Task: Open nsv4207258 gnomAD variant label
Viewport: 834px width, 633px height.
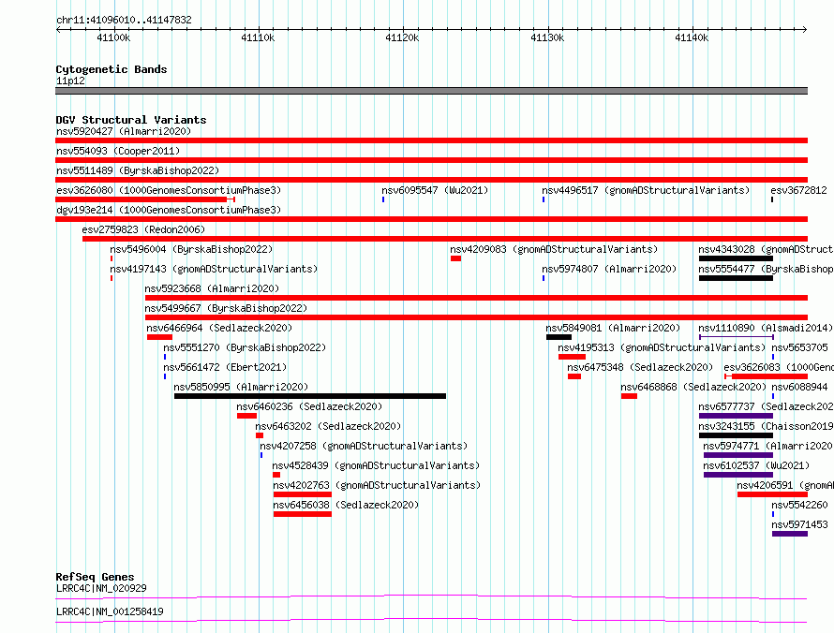Action: 364,446
